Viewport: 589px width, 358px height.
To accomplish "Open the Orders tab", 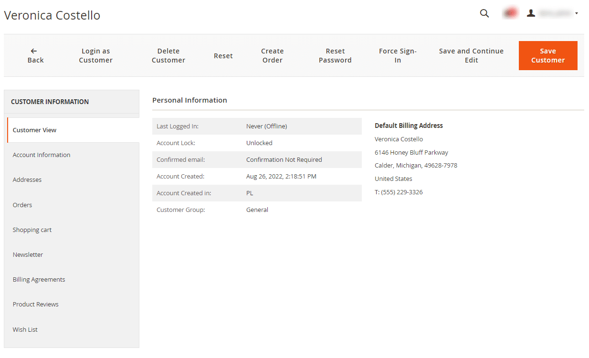I will 22,205.
